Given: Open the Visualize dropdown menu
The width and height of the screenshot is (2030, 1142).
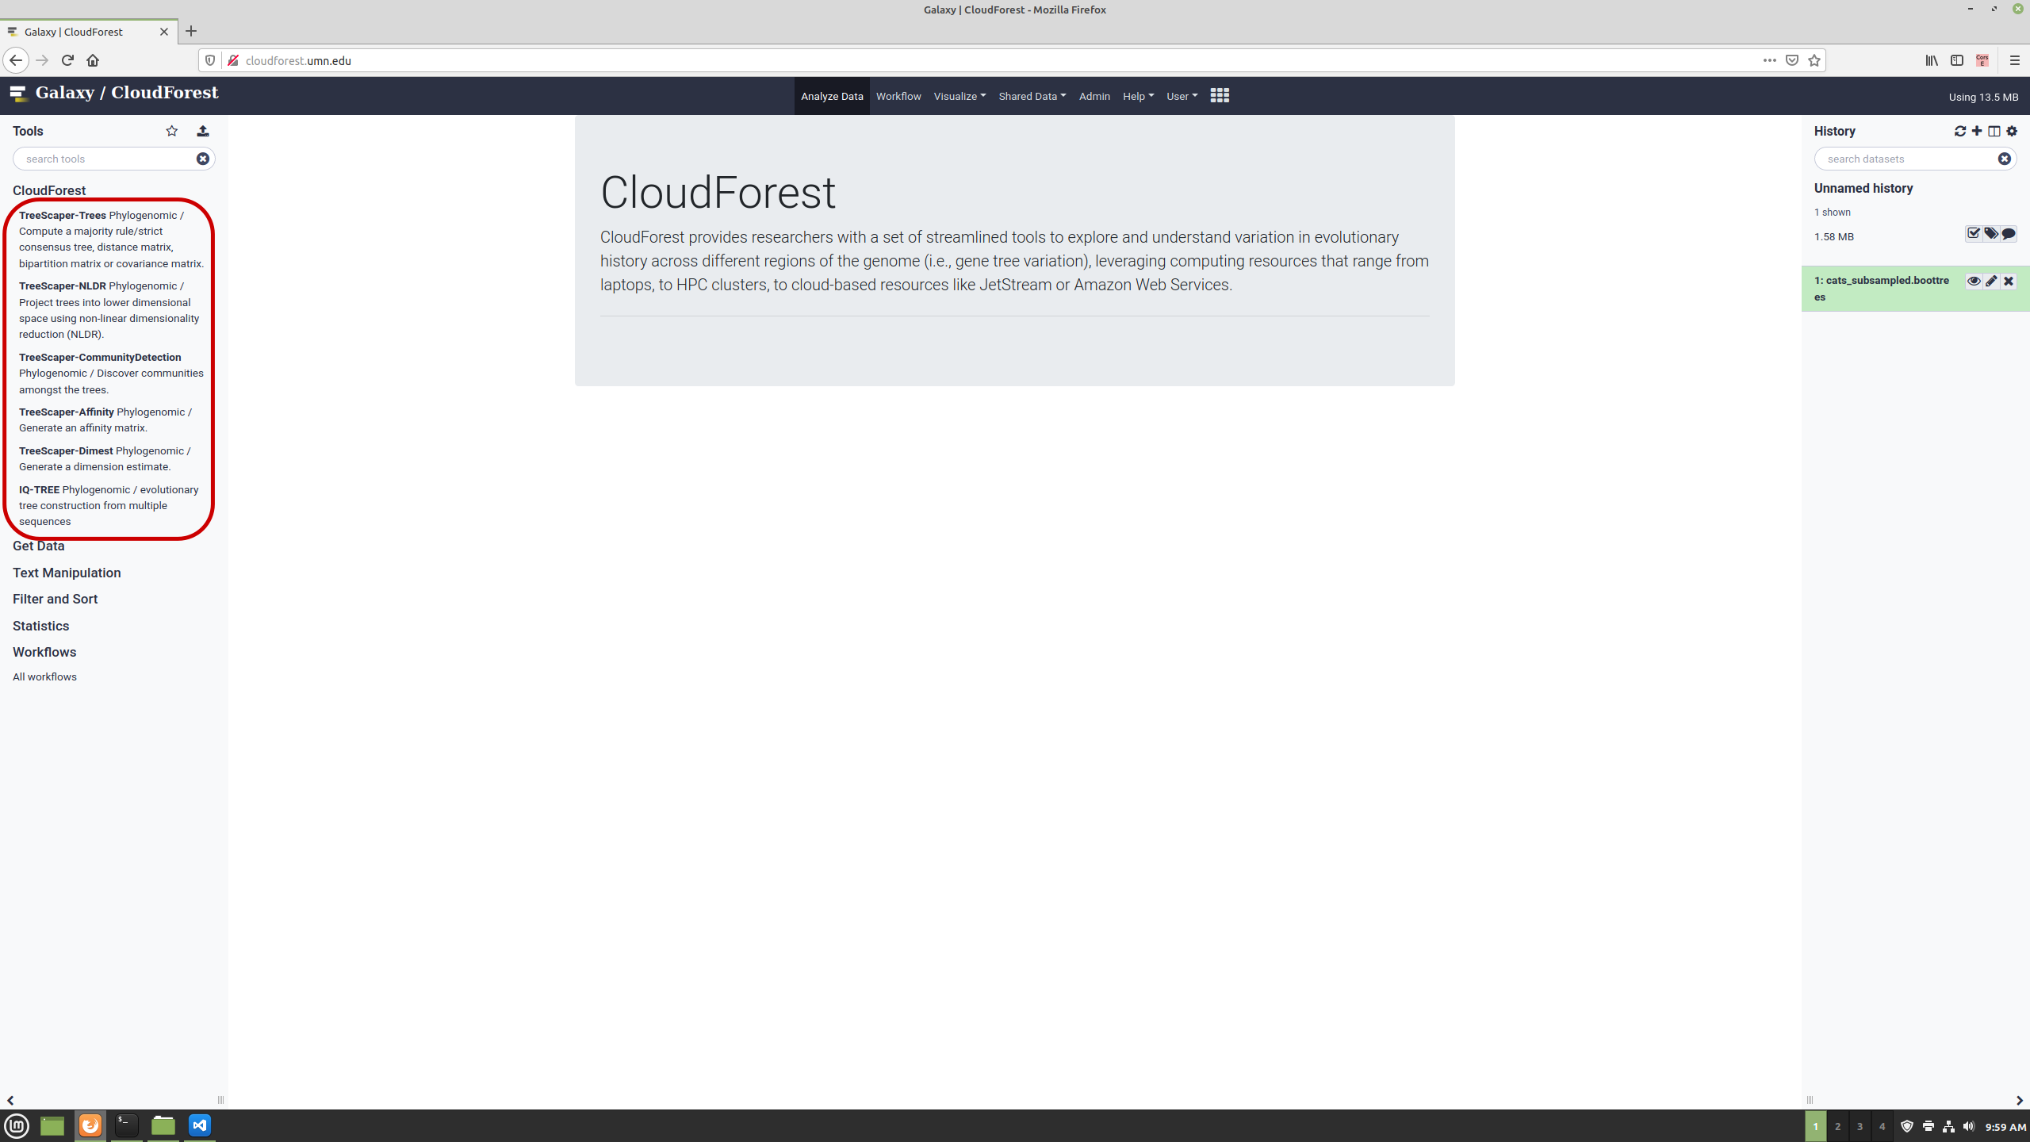Looking at the screenshot, I should coord(959,96).
